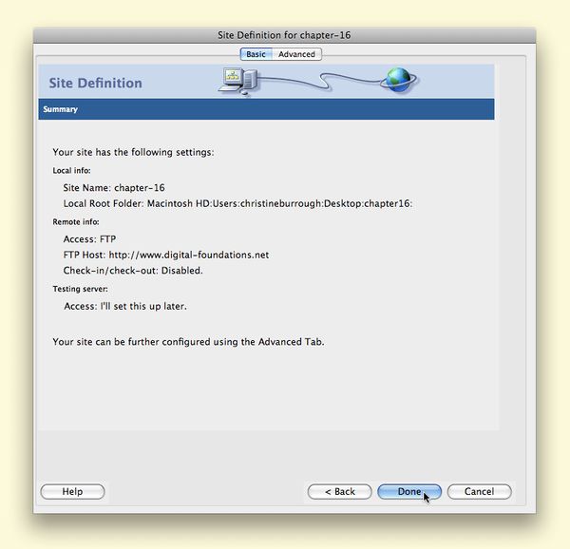Click the Site Definition heading
The width and height of the screenshot is (570, 549).
click(95, 83)
